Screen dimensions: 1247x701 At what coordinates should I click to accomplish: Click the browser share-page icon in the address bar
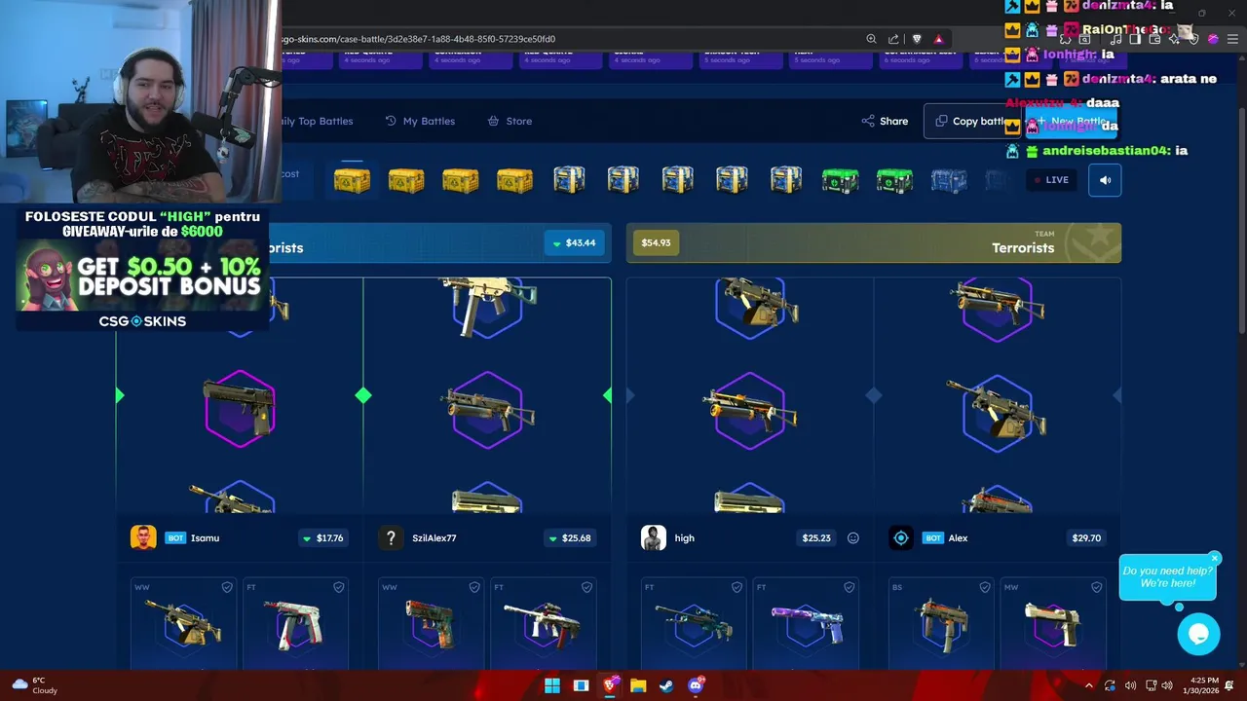[x=893, y=39]
